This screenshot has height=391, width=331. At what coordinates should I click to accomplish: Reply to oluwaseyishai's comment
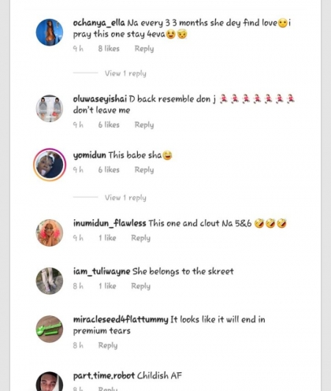coord(144,125)
